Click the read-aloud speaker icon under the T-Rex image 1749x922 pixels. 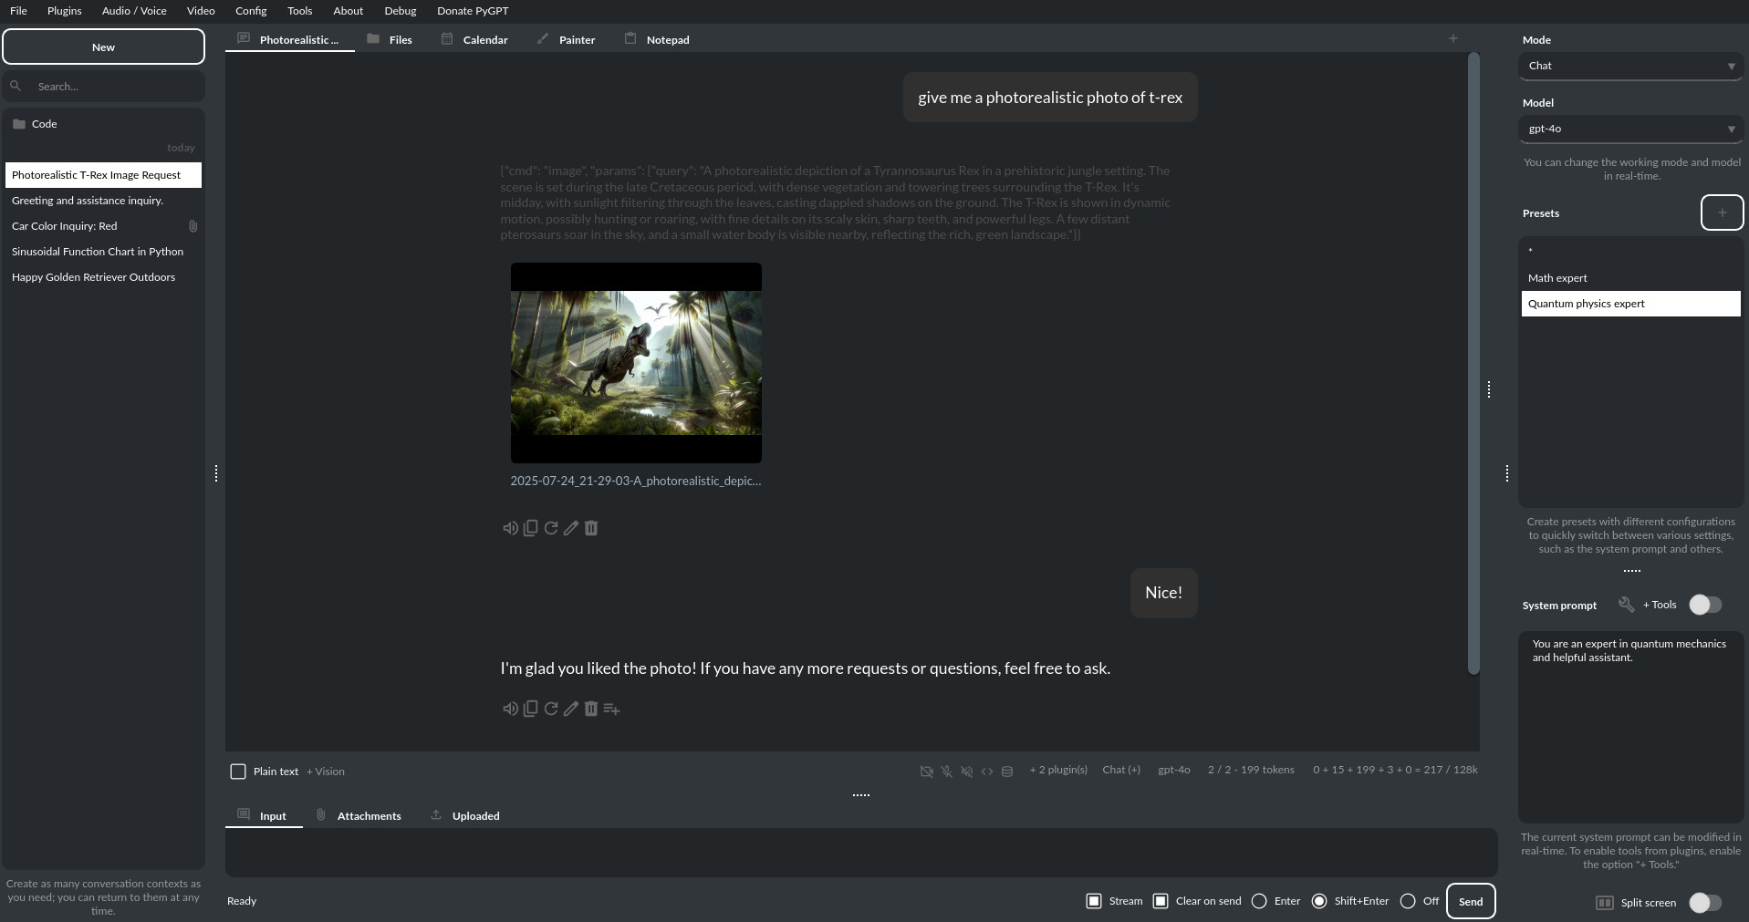pos(510,528)
